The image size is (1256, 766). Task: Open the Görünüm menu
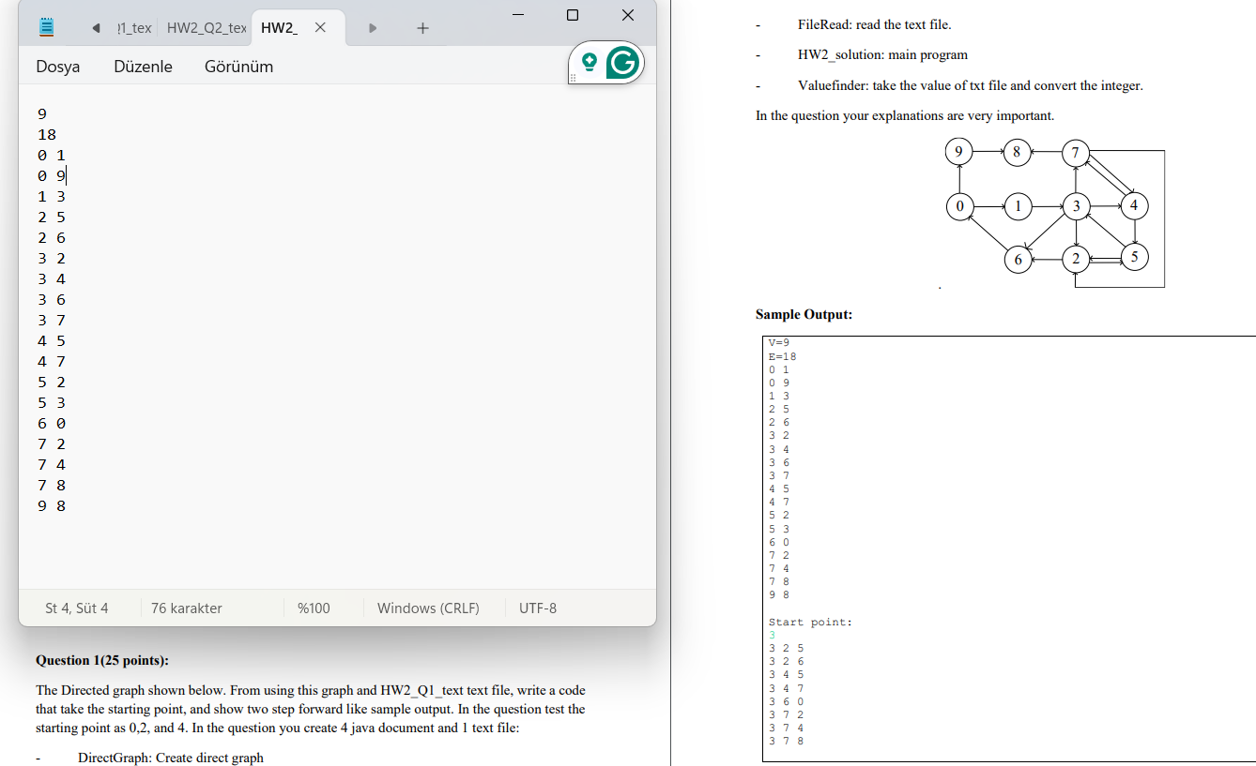(x=237, y=67)
